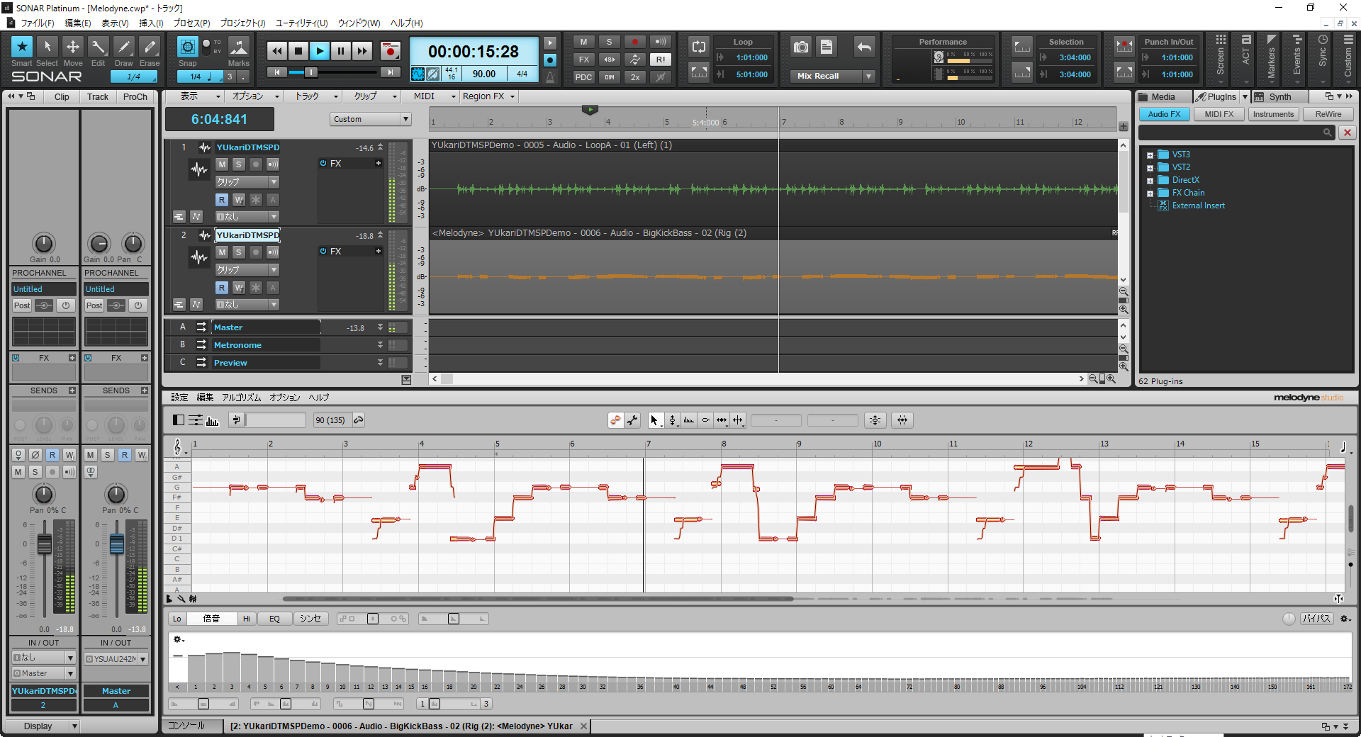The width and height of the screenshot is (1361, 737).
Task: Adjust the Master bus fader
Action: pos(117,544)
